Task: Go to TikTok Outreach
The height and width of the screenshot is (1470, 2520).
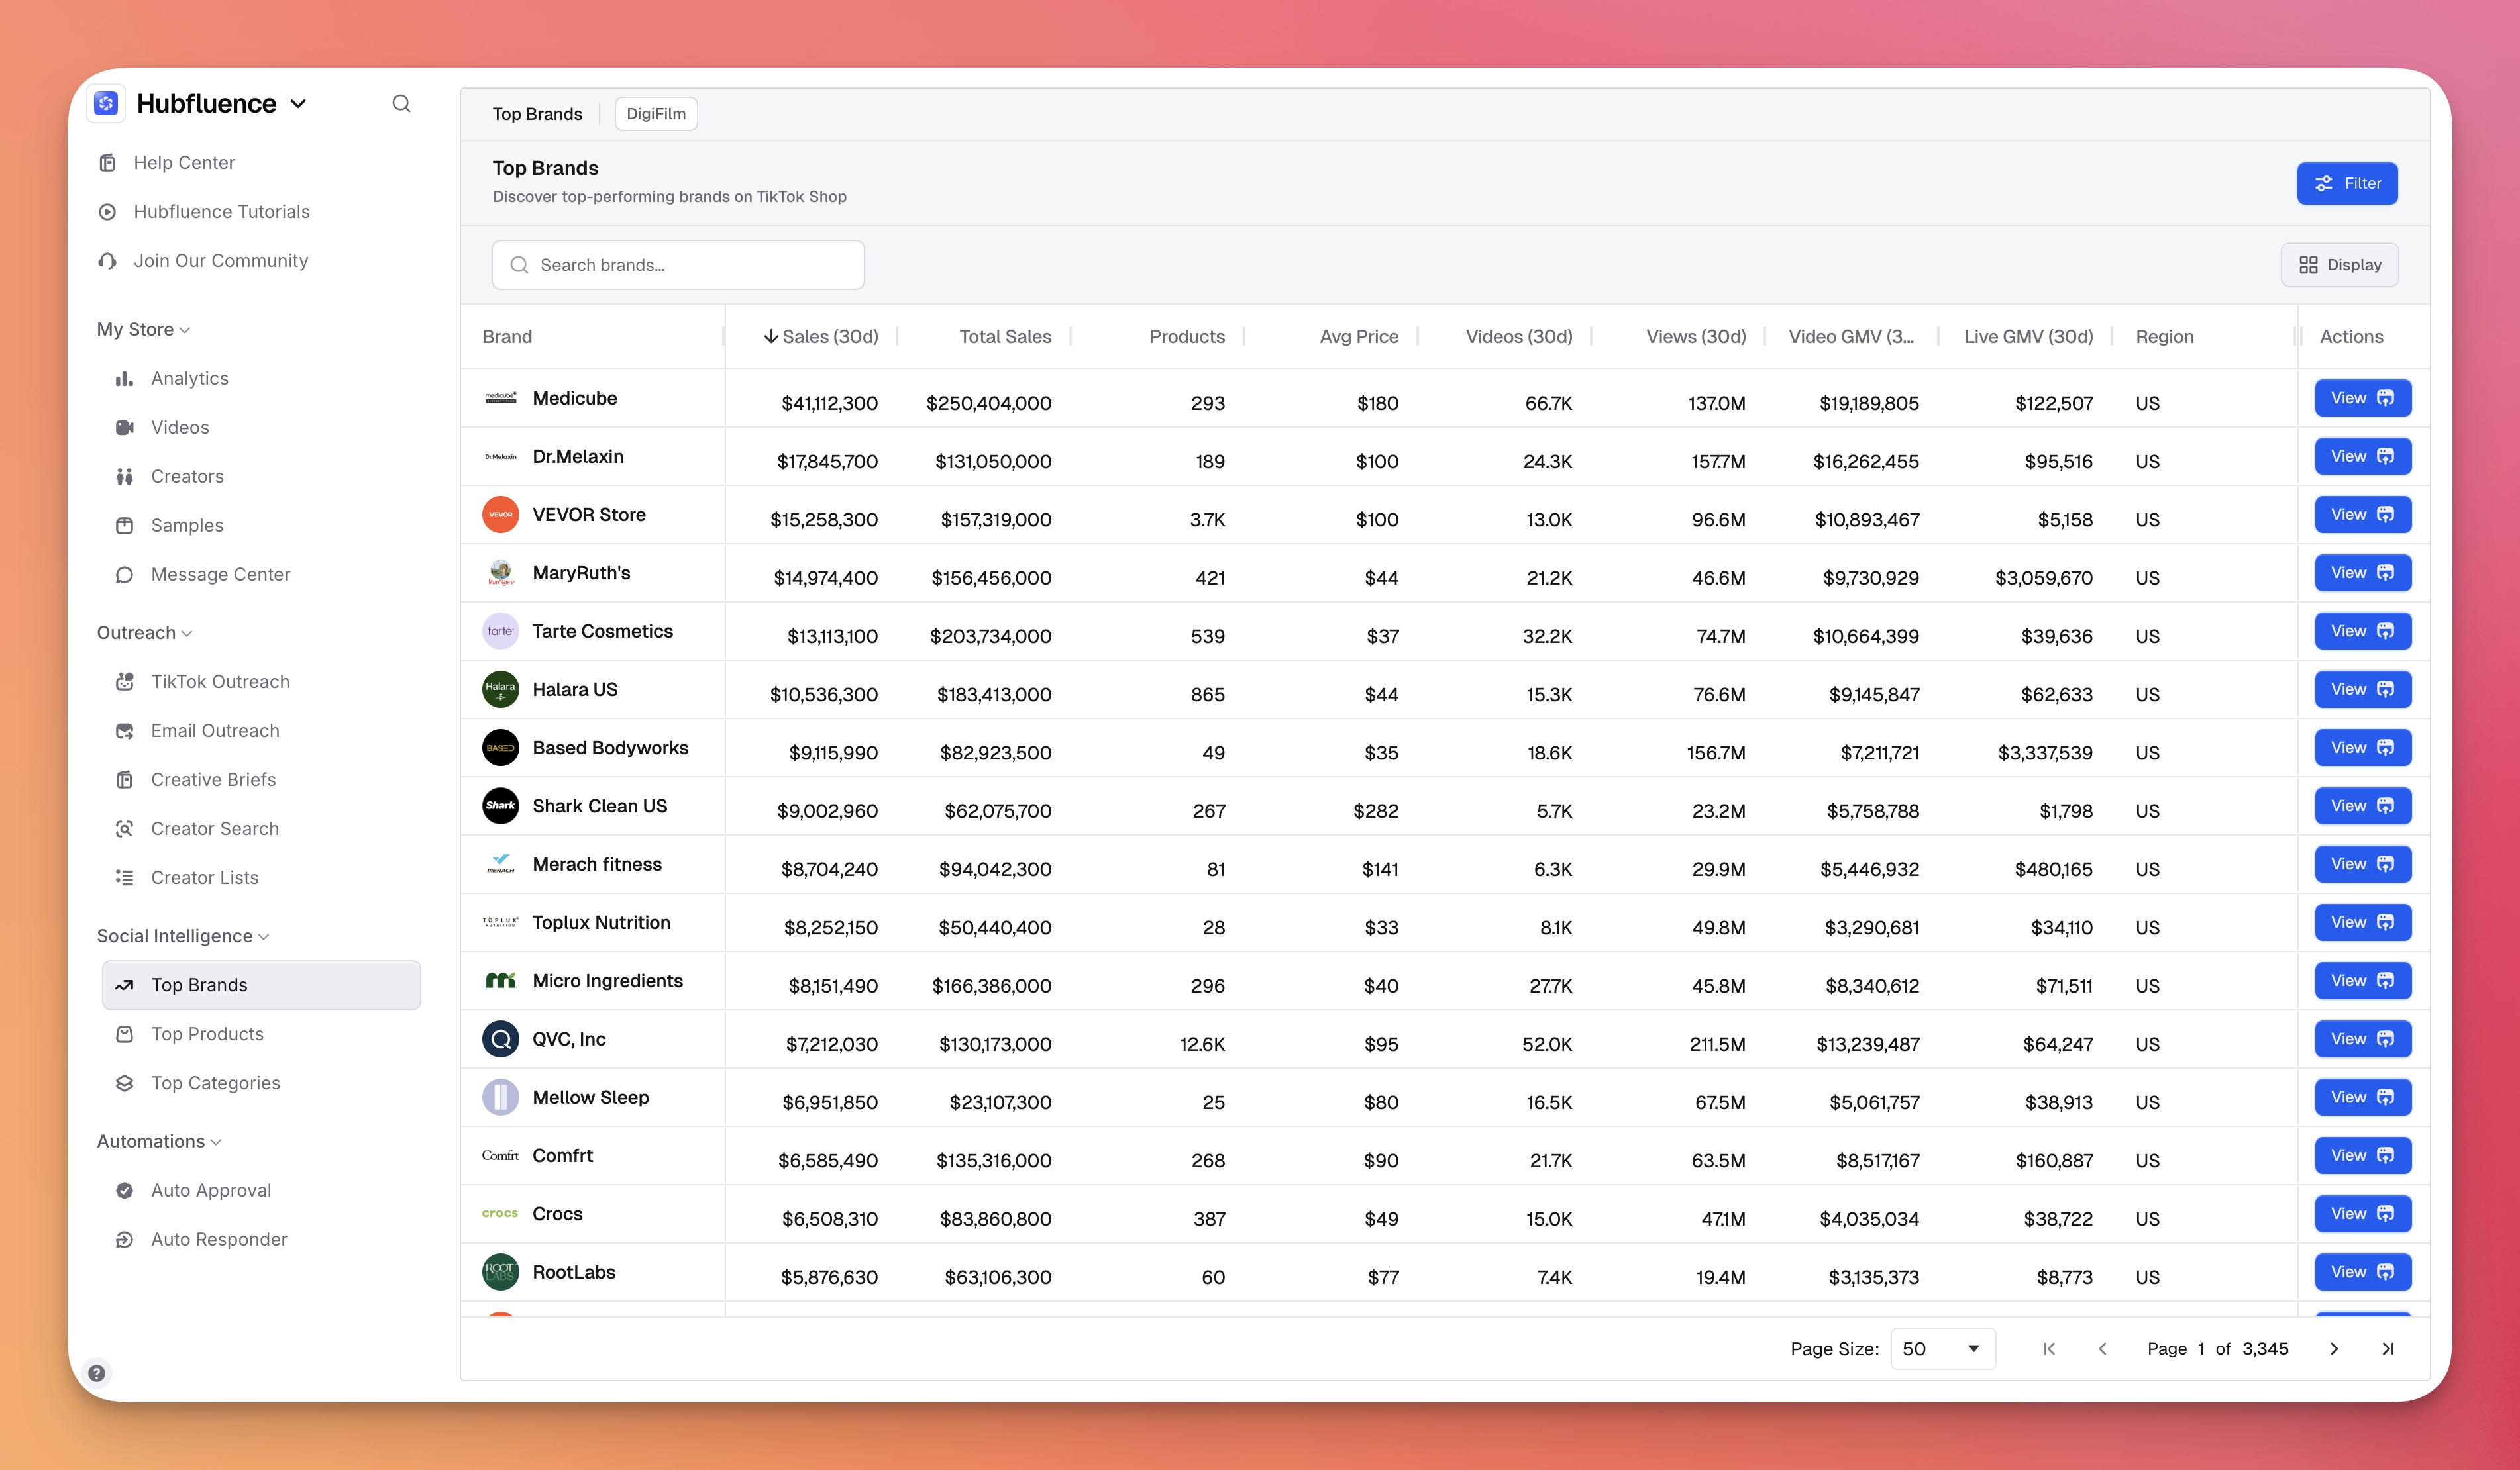Action: [220, 681]
